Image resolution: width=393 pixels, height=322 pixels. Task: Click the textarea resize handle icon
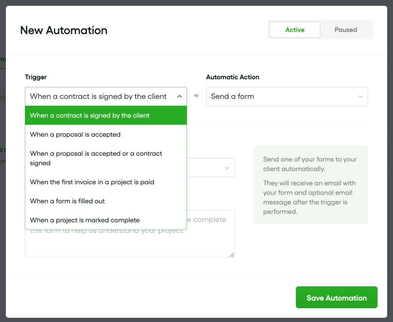point(232,255)
